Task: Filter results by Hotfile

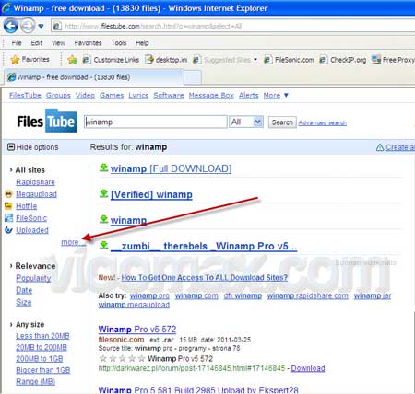Action: coord(26,206)
